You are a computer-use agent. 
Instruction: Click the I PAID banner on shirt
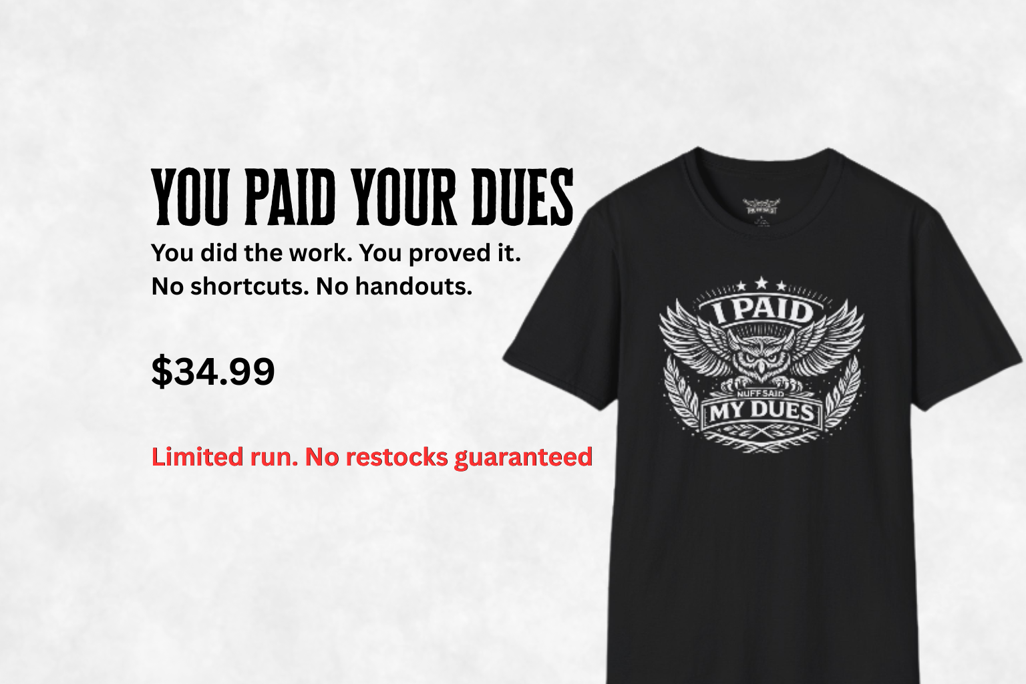click(761, 311)
